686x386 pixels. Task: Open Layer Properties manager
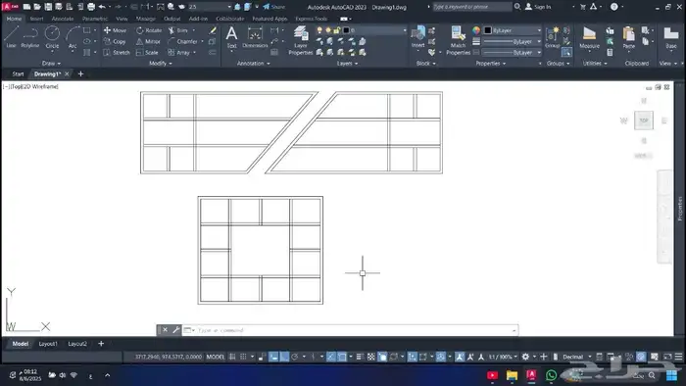(301, 40)
